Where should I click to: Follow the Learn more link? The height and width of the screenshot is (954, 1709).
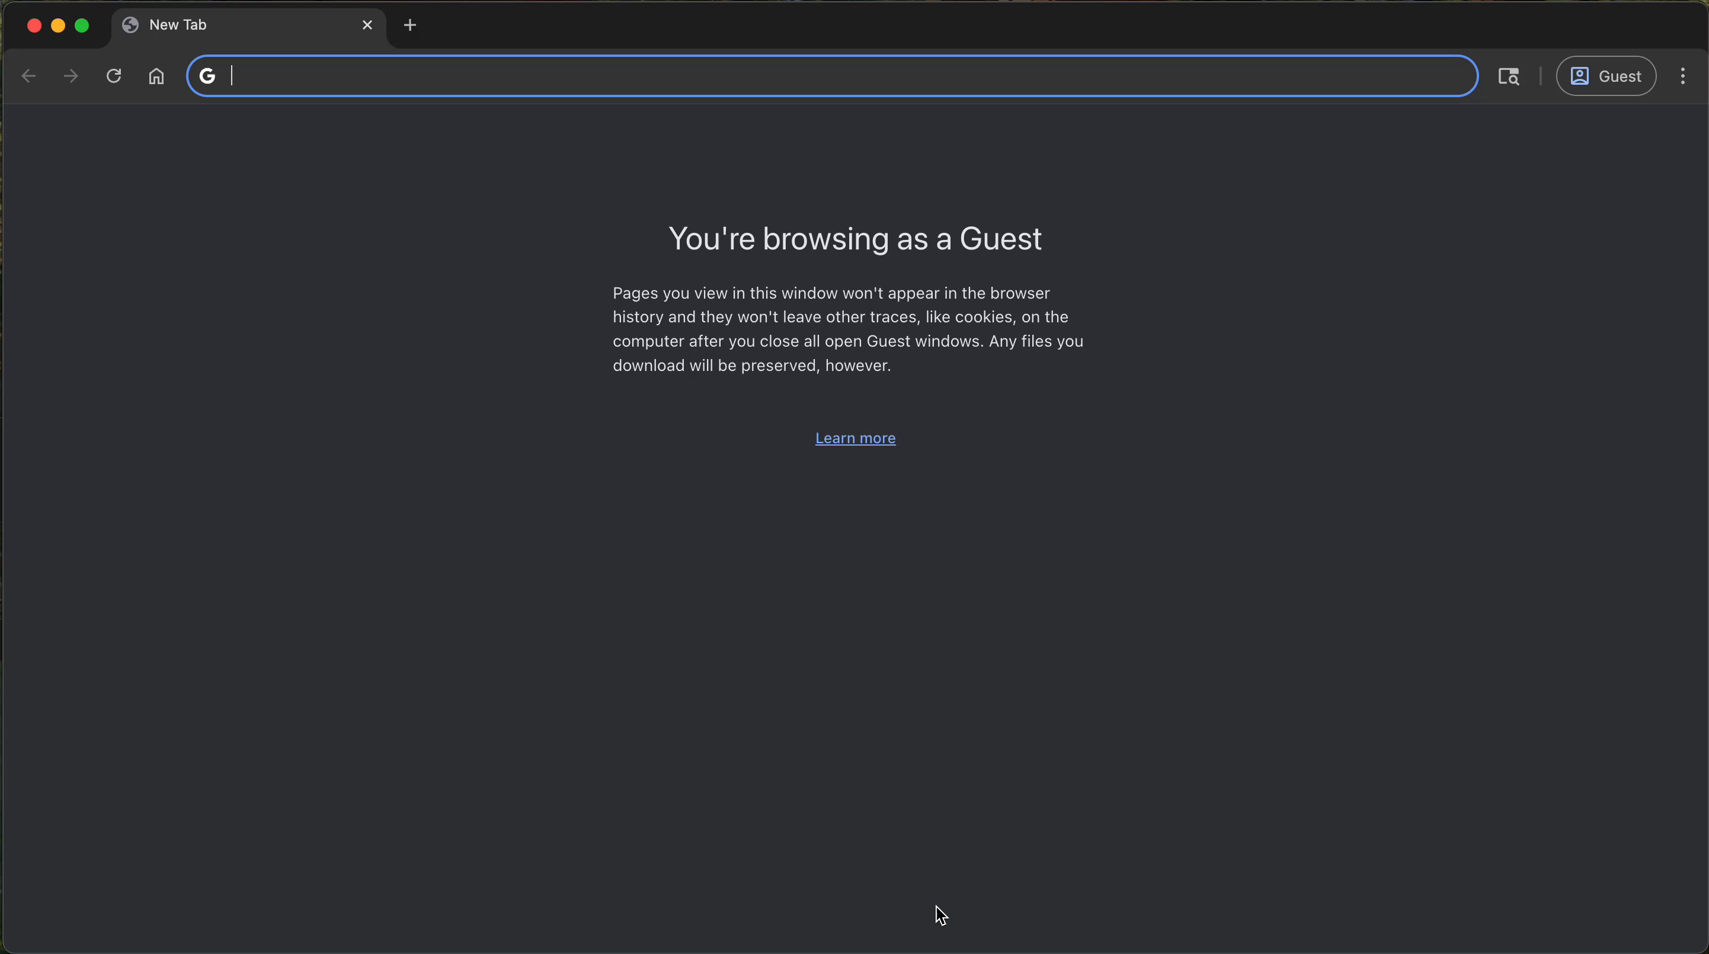coord(855,438)
